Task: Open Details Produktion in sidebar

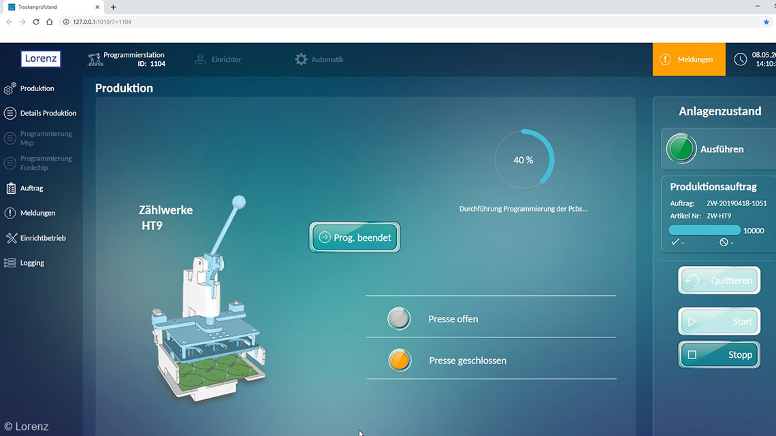Action: 48,114
